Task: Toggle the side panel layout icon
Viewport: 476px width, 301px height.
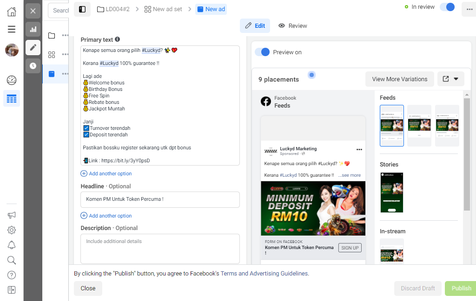Action: coord(82,9)
